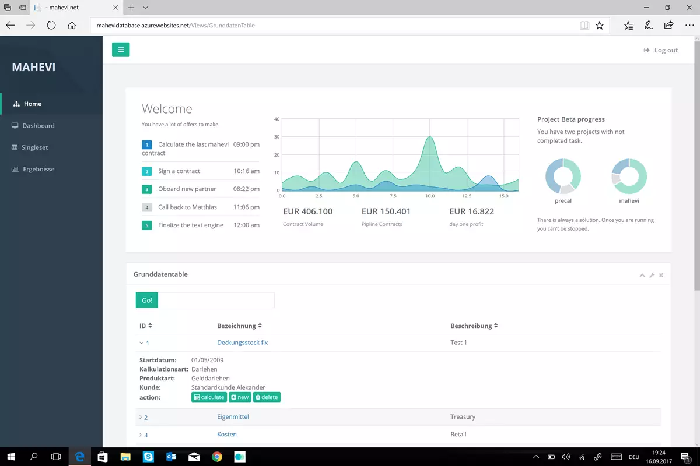
Task: Click the share icon in browser toolbar
Action: pyautogui.click(x=669, y=26)
